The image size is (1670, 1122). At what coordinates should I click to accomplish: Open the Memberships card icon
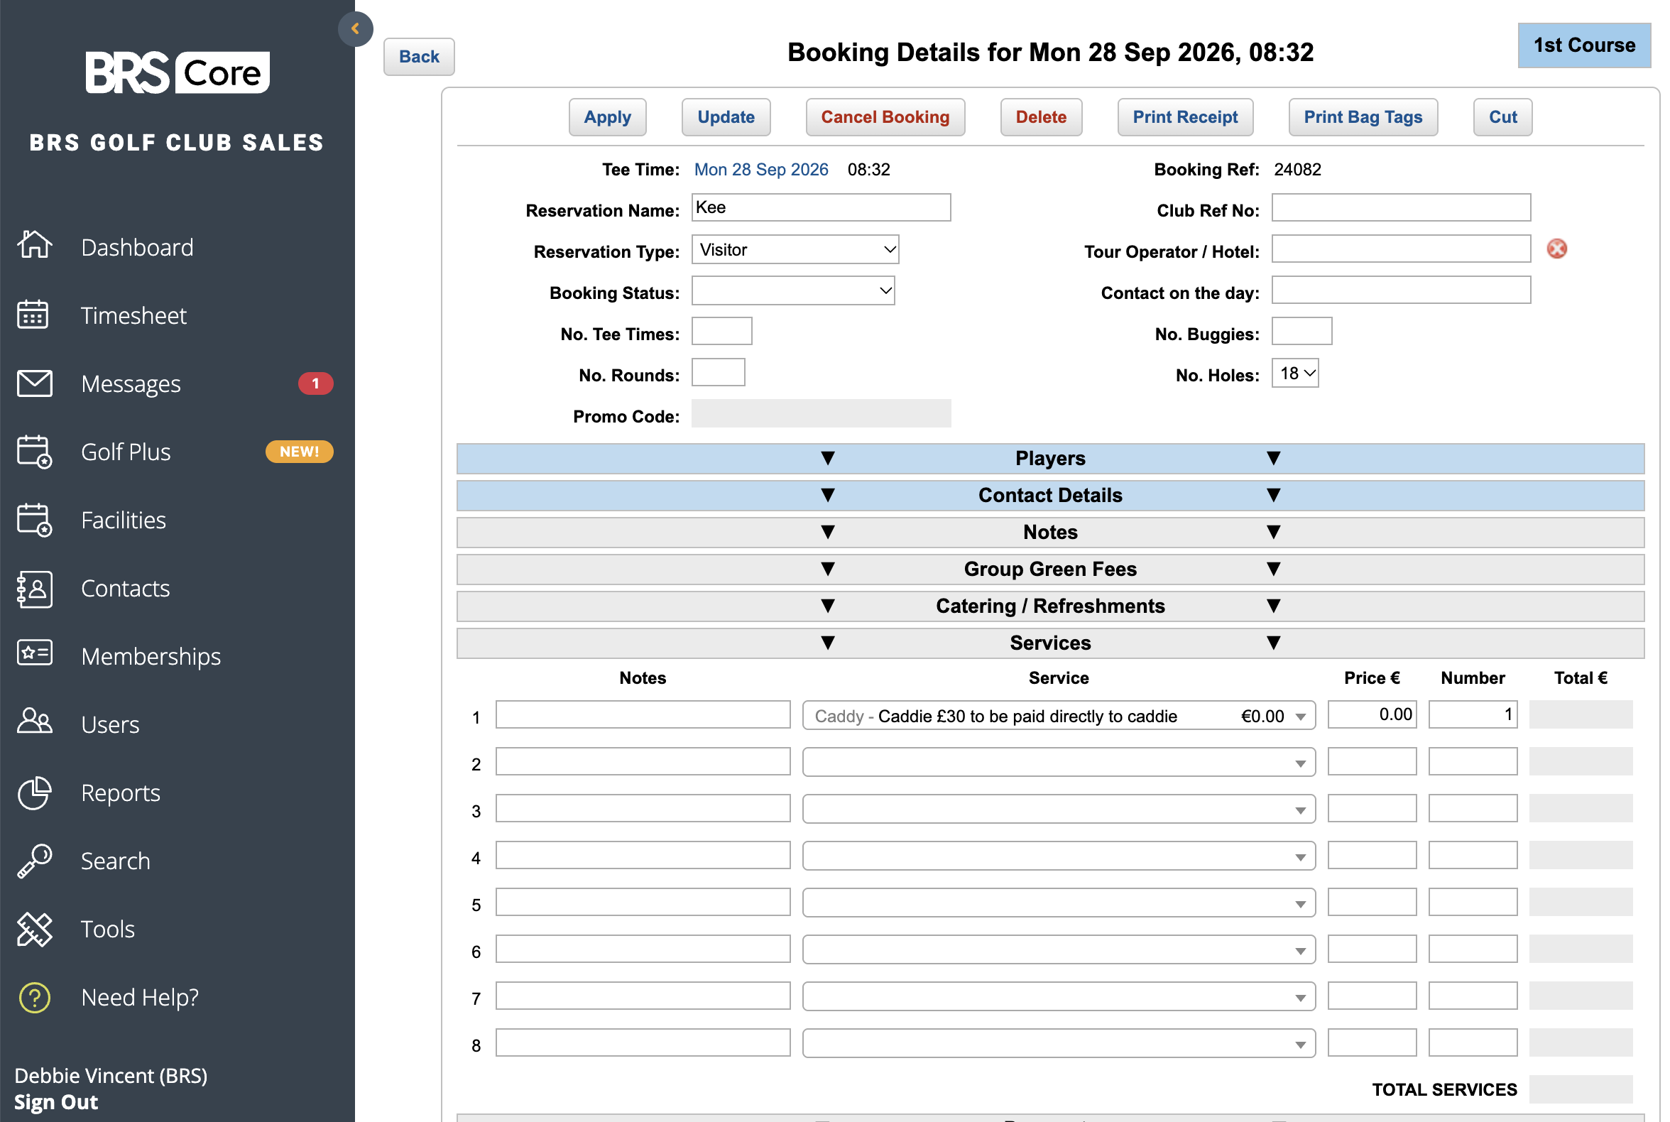tap(34, 654)
